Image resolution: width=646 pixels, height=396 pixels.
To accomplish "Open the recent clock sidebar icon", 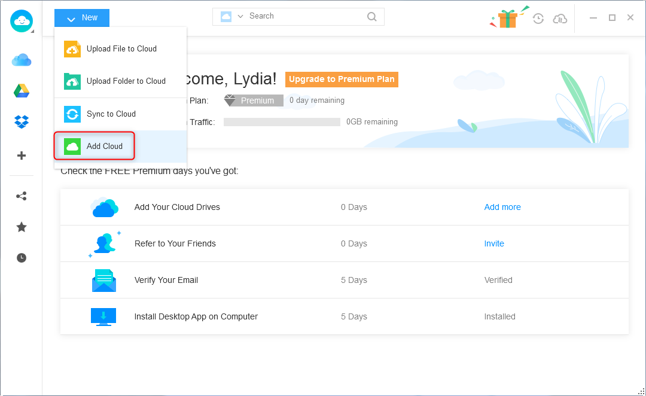I will (x=22, y=258).
